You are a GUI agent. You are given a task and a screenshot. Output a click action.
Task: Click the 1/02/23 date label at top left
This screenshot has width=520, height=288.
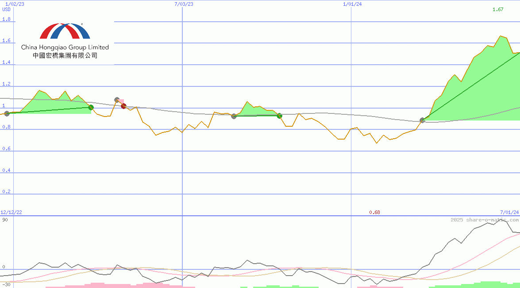pos(14,4)
